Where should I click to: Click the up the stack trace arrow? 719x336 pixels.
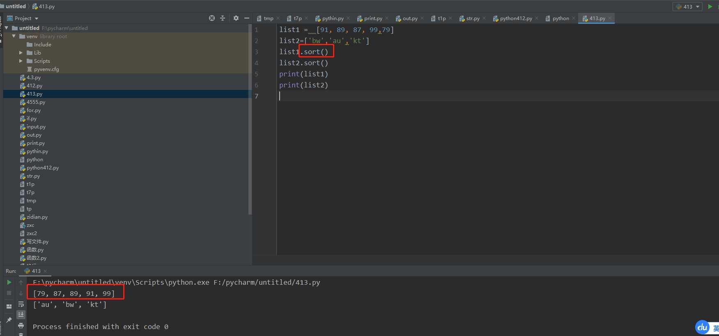click(x=21, y=282)
